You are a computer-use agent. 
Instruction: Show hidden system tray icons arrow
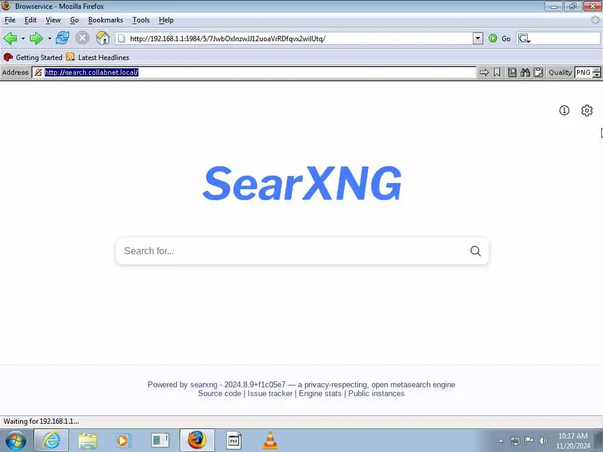(501, 441)
